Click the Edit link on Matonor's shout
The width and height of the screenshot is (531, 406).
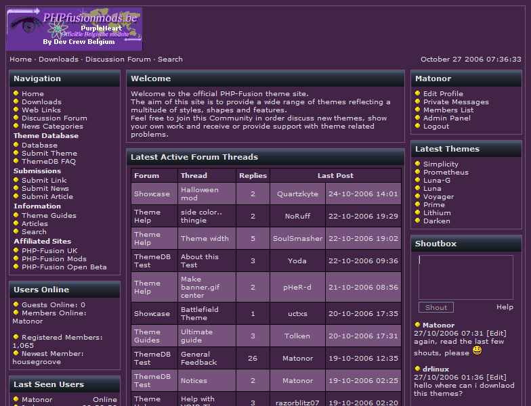(496, 333)
